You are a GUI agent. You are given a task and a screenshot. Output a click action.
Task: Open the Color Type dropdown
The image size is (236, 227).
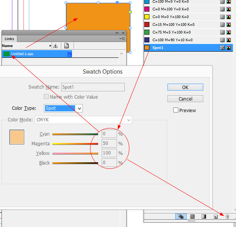(x=63, y=108)
